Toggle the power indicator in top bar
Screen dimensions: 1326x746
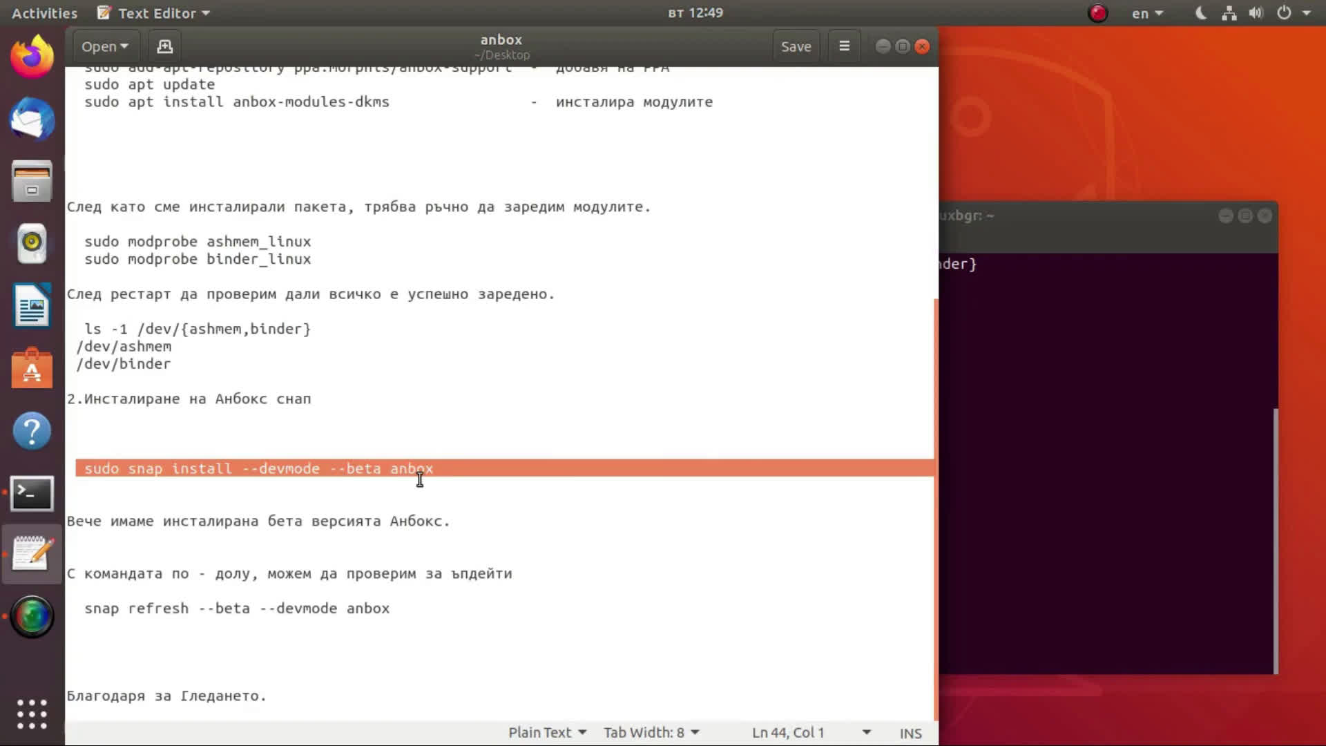point(1284,12)
